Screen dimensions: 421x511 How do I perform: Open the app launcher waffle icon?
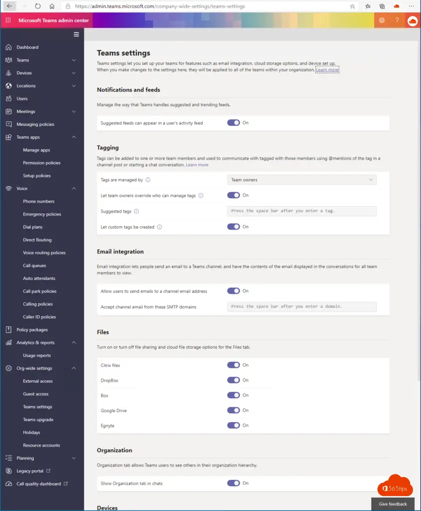[8, 20]
